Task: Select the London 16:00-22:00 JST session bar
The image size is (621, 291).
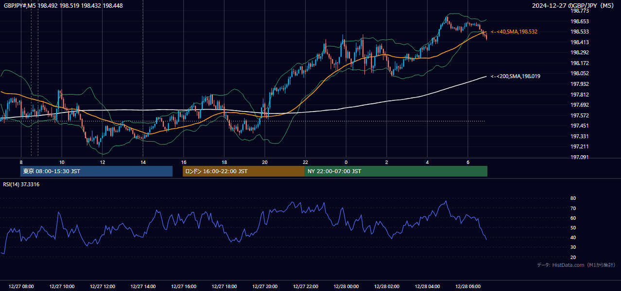Action: pyautogui.click(x=243, y=171)
